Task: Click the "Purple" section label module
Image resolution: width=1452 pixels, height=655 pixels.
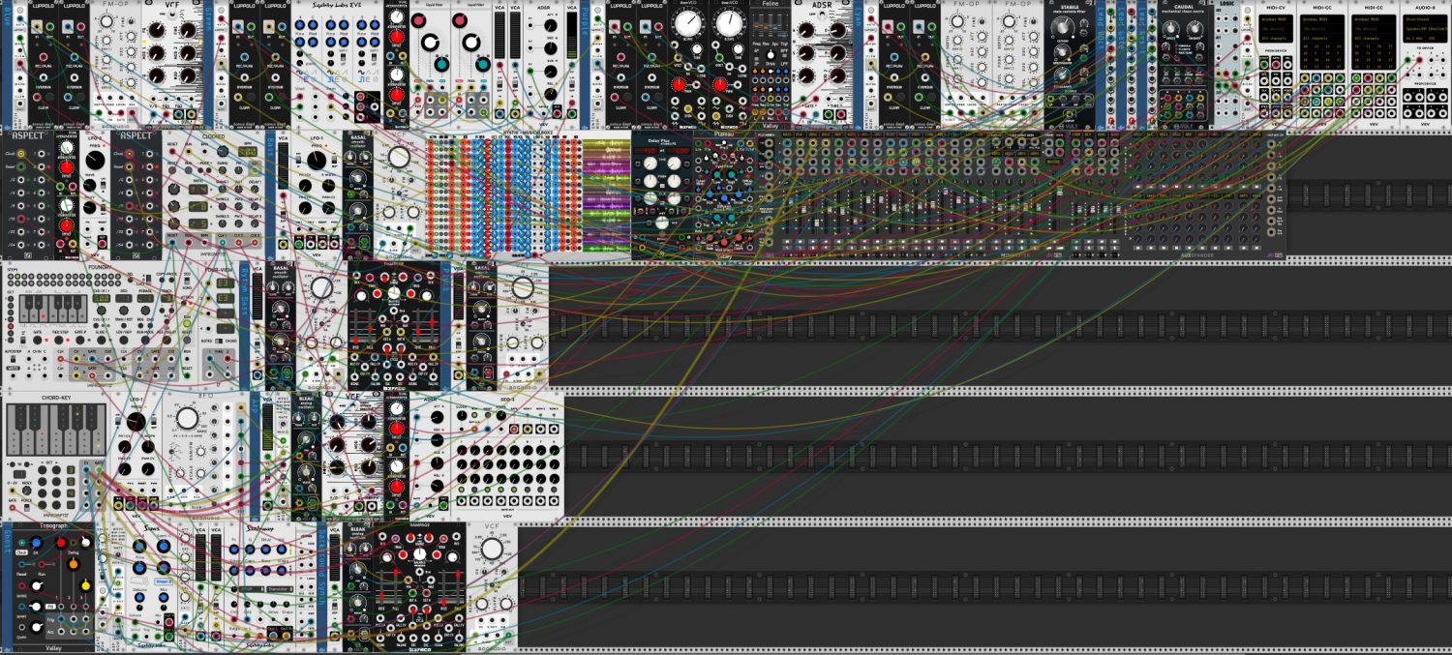Action: (585, 64)
